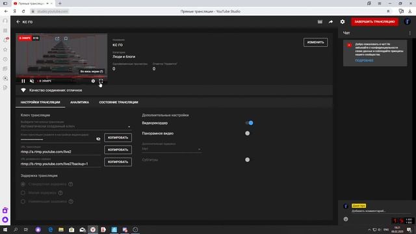The height and width of the screenshot is (234, 416).
Task: Open Windows notification center
Action: tap(409, 229)
